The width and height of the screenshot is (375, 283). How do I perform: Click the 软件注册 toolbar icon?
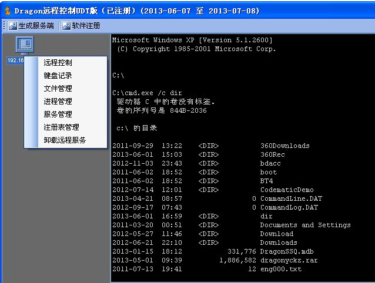[x=66, y=26]
